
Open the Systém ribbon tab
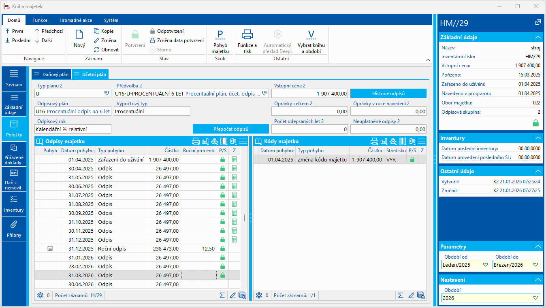click(x=111, y=20)
